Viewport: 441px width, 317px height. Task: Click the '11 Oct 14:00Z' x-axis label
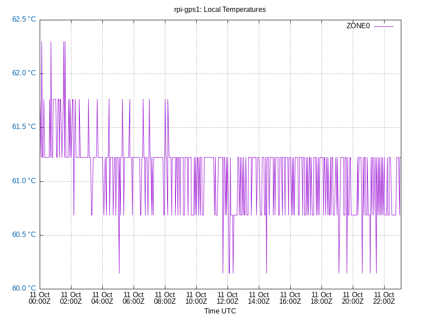pos(259,298)
